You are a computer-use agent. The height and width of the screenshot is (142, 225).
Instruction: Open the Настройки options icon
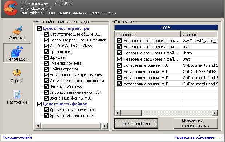click(17, 94)
